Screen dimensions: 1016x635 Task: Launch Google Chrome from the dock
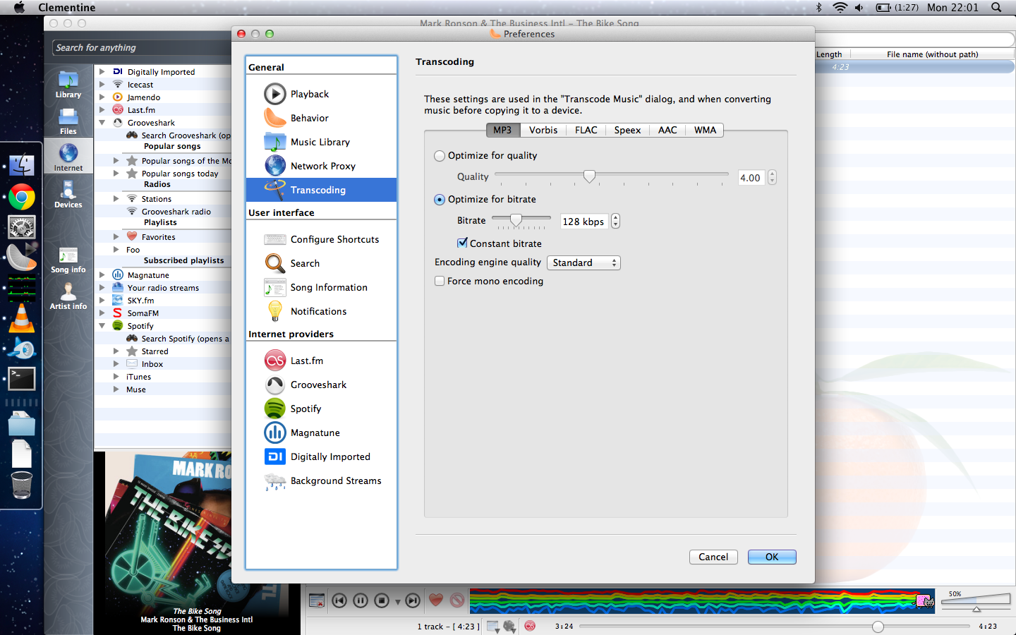point(22,198)
